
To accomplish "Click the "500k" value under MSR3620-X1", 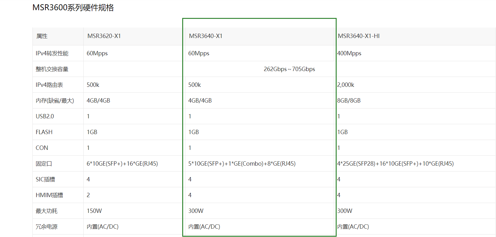I will pyautogui.click(x=93, y=85).
